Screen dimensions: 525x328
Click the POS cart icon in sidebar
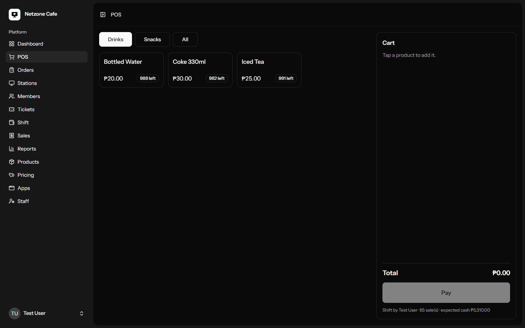pyautogui.click(x=12, y=57)
